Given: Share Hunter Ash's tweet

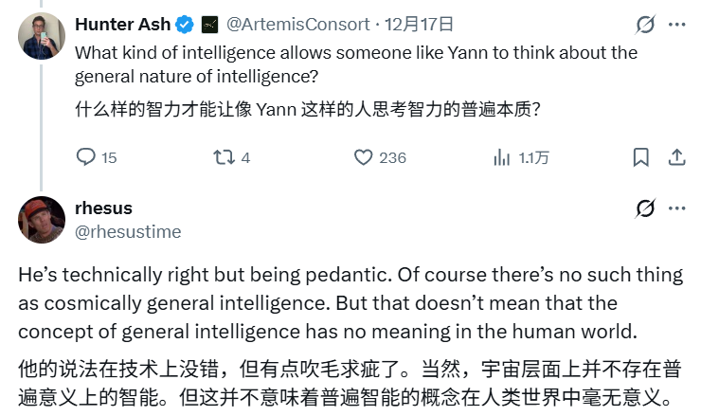Looking at the screenshot, I should (x=677, y=157).
